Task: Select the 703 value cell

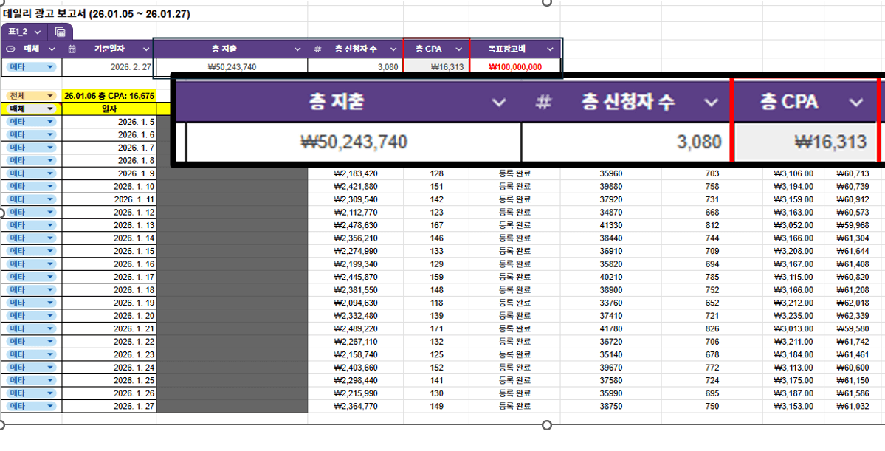Action: pyautogui.click(x=712, y=173)
